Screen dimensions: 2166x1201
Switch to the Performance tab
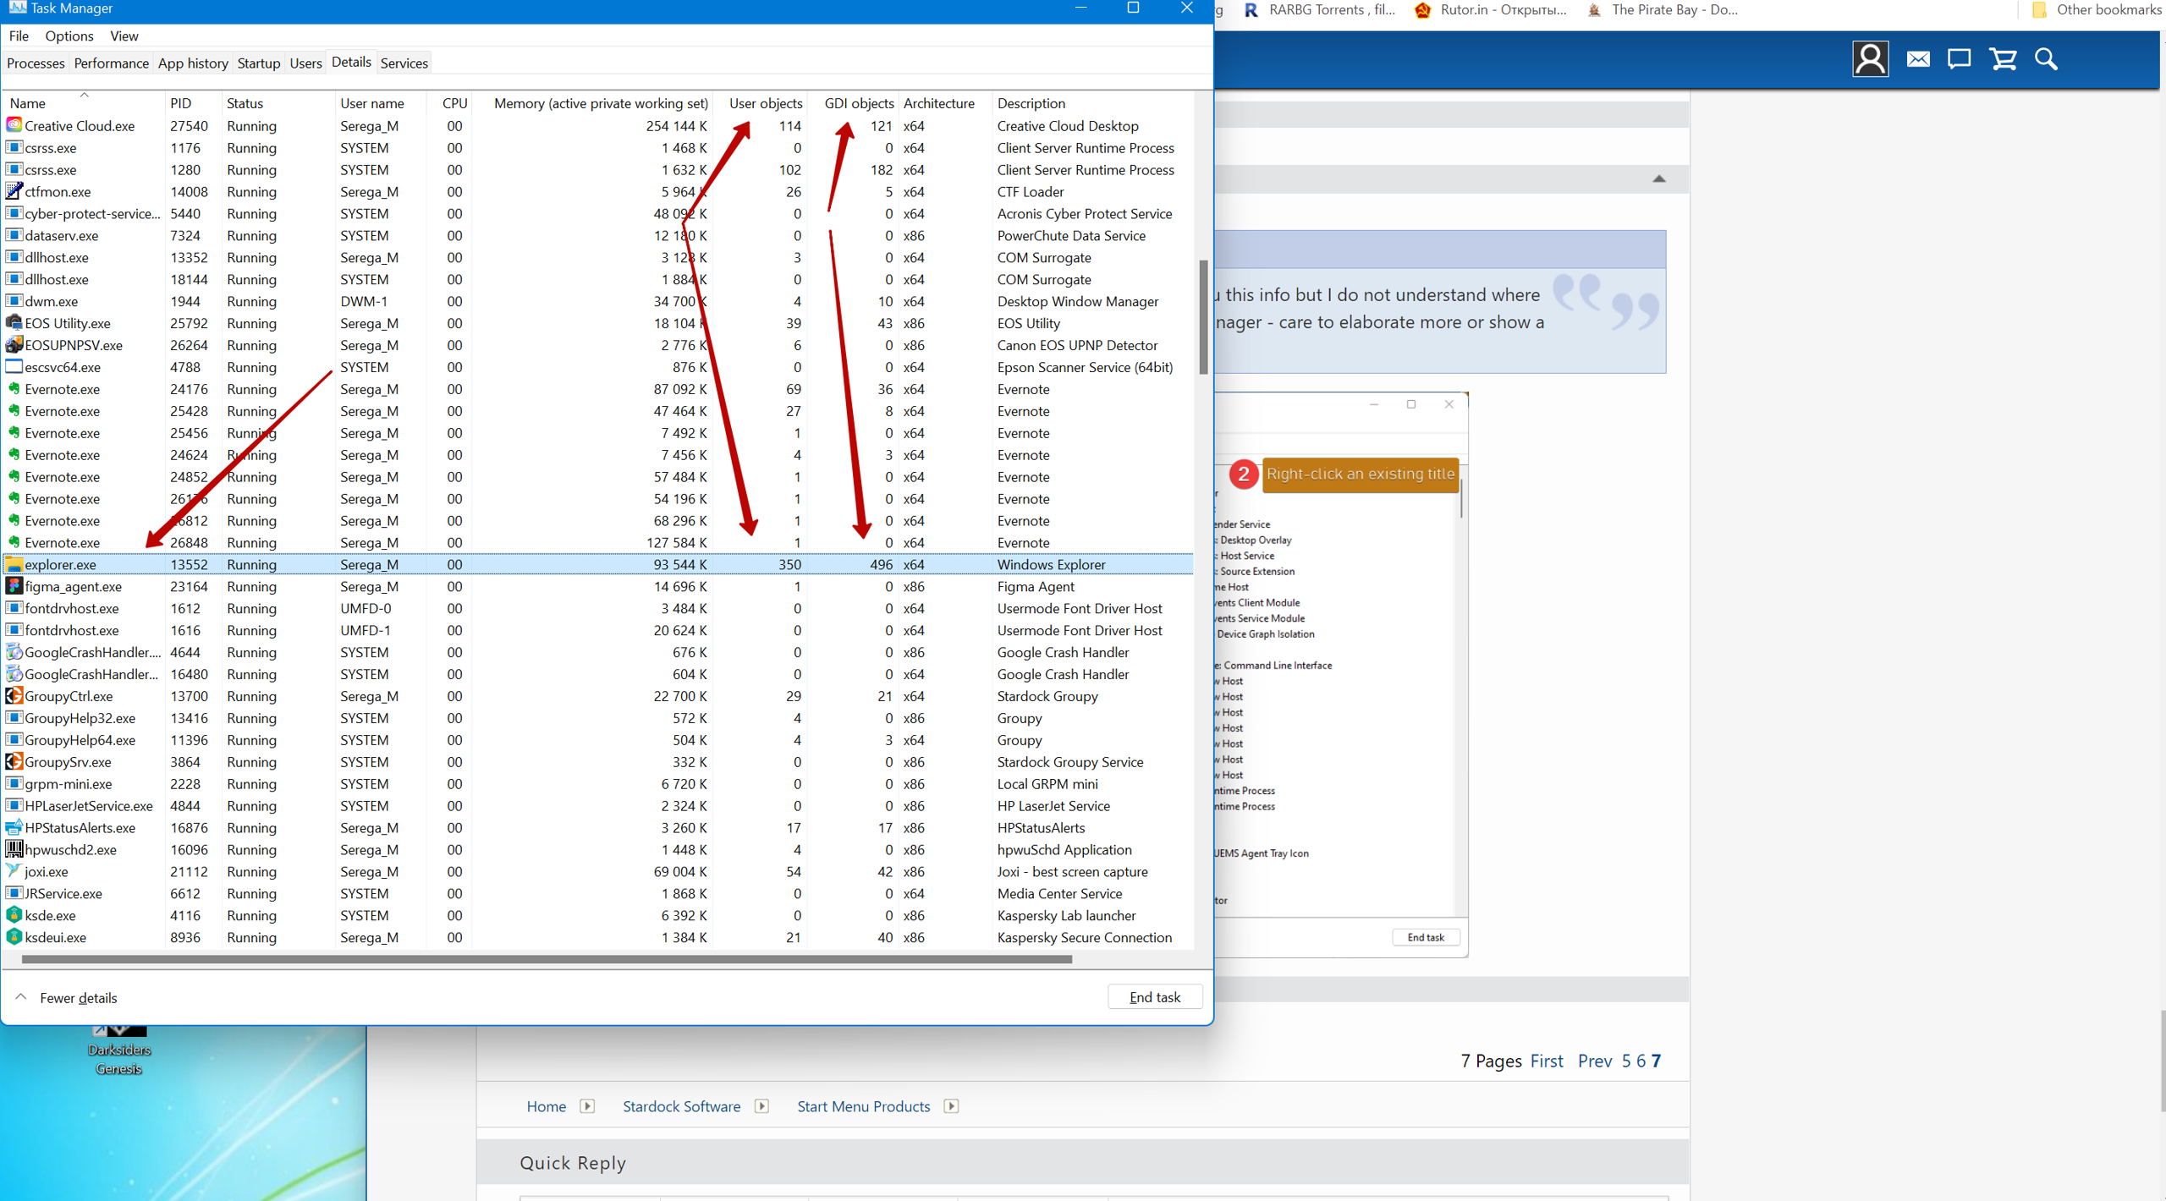tap(111, 63)
